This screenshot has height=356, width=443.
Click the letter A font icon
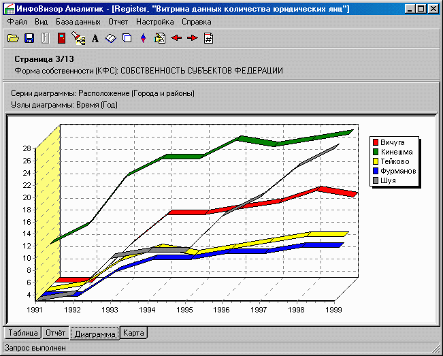pos(95,38)
